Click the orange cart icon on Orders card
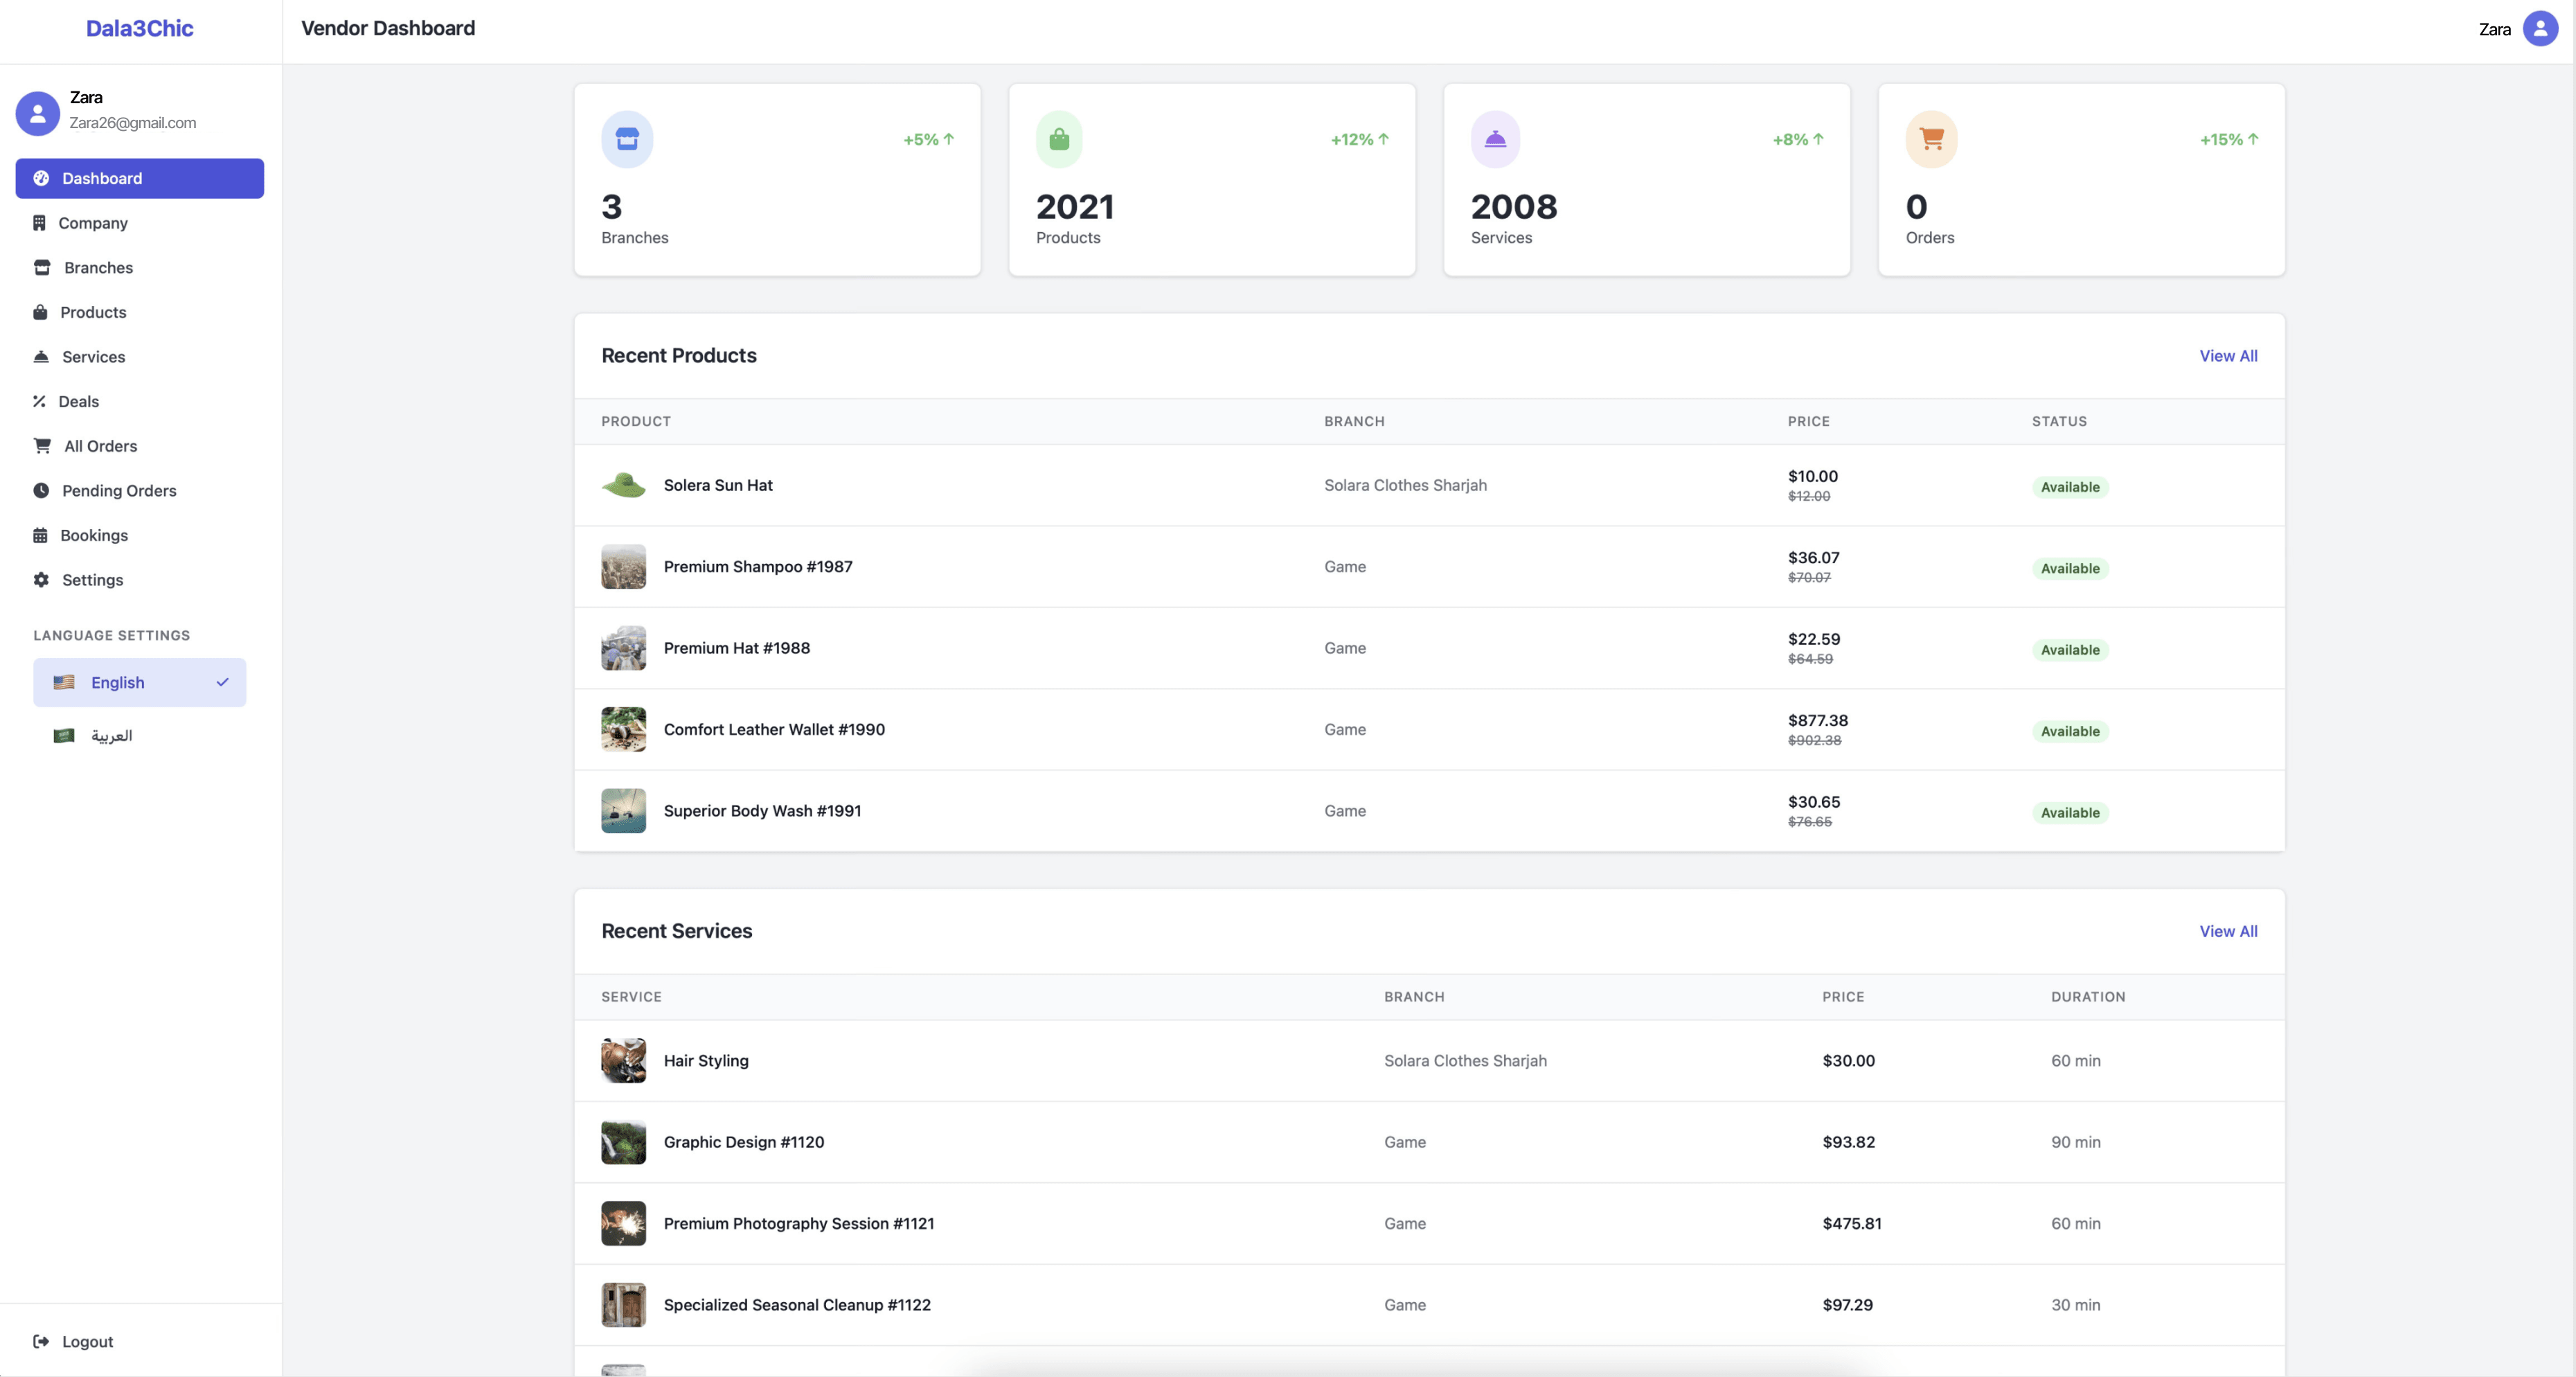 1931,139
